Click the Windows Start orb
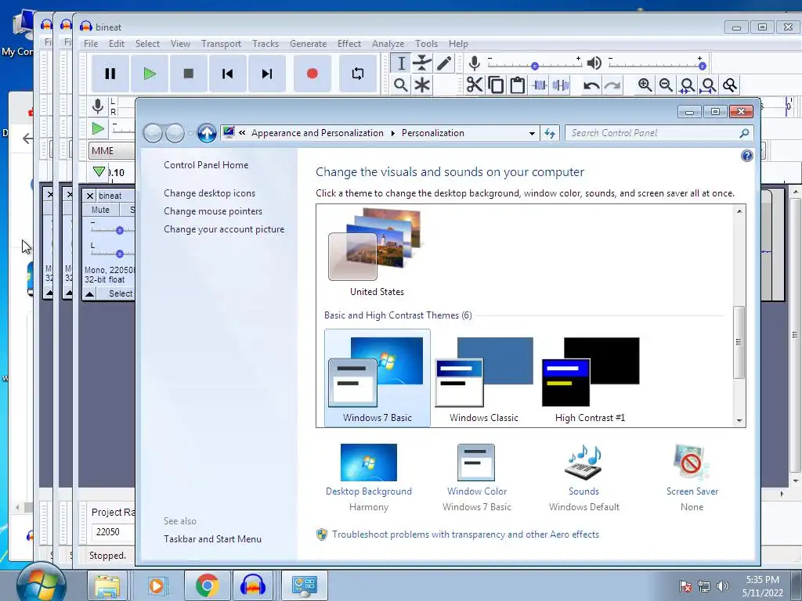Screen dimensions: 802x601 point(41,585)
